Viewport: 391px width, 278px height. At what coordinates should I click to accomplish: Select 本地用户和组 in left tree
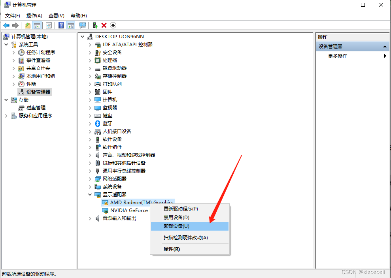point(41,76)
